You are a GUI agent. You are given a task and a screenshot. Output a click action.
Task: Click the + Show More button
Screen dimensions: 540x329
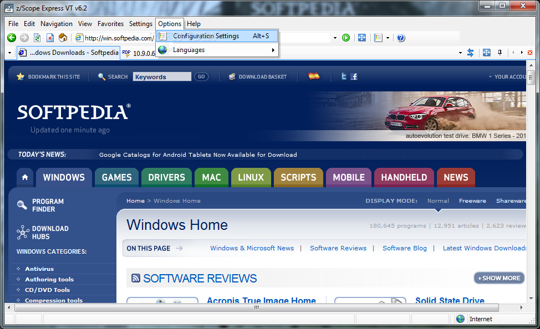pyautogui.click(x=499, y=278)
